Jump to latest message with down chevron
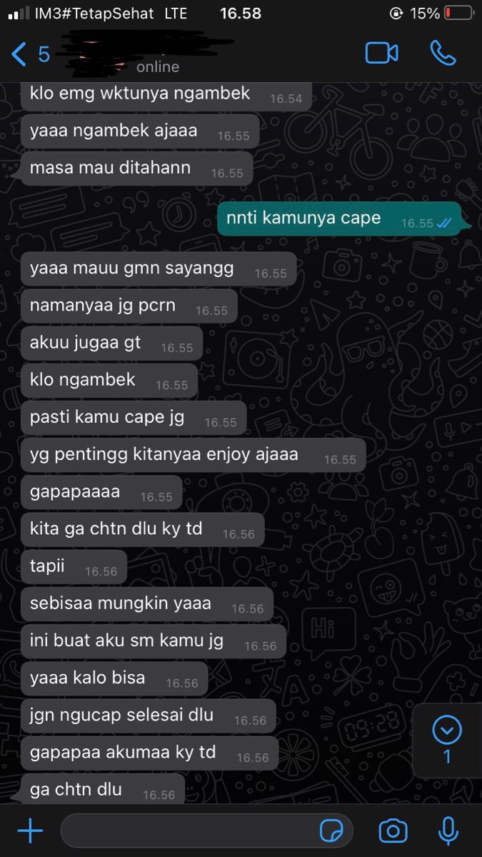This screenshot has width=482, height=857. coord(447,731)
